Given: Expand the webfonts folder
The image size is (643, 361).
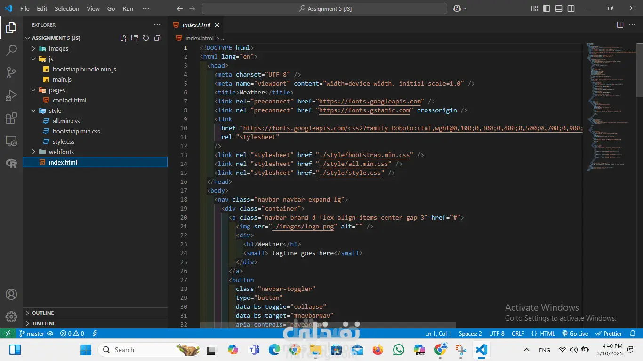Looking at the screenshot, I should coord(61,152).
